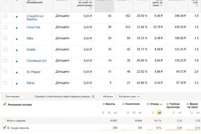Tick the checkbox for Dr. Pepper row
This screenshot has height=134, width=201.
pos(5,72)
